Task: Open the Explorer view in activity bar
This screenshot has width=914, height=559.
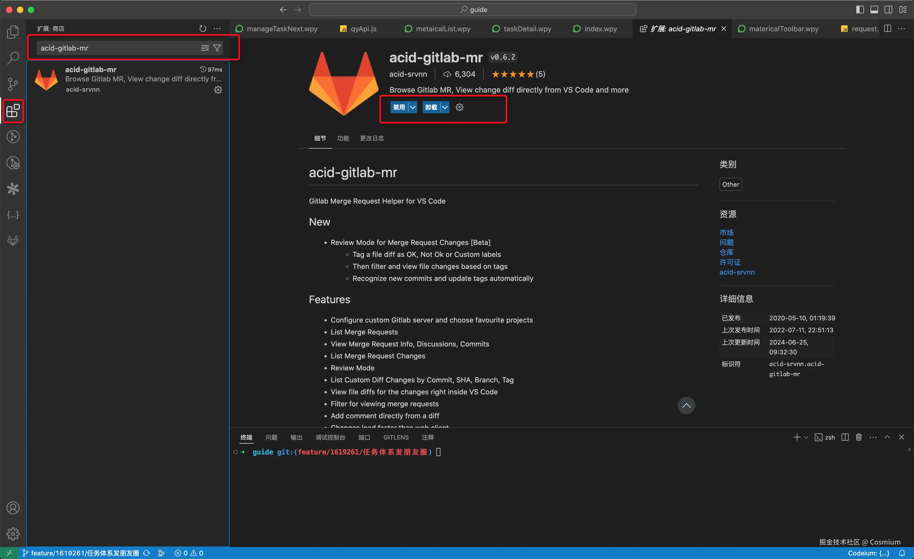Action: 13,32
